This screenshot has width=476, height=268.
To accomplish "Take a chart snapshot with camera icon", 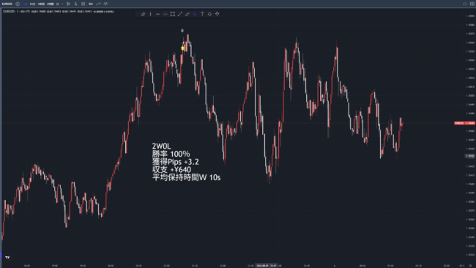I will point(472,4).
